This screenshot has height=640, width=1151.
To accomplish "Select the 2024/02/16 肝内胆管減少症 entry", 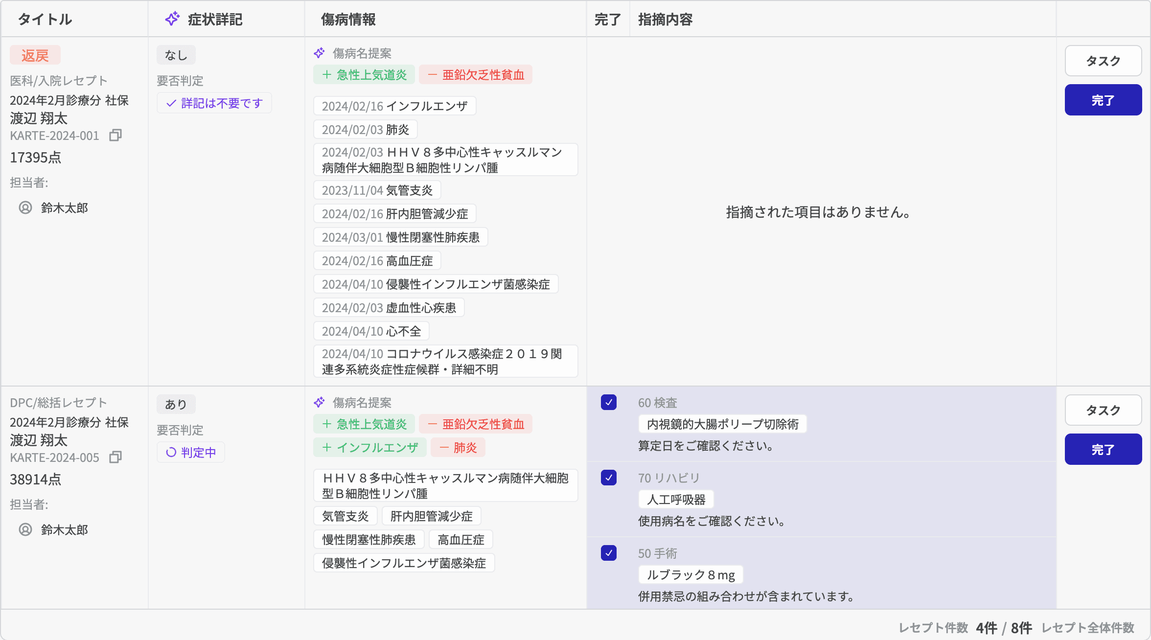I will (395, 214).
